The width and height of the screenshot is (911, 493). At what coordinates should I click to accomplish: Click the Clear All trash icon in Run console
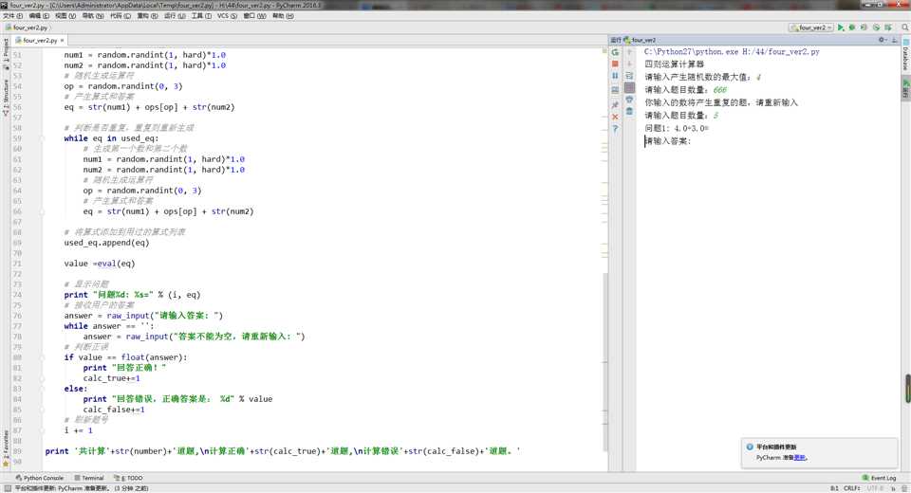(x=629, y=111)
